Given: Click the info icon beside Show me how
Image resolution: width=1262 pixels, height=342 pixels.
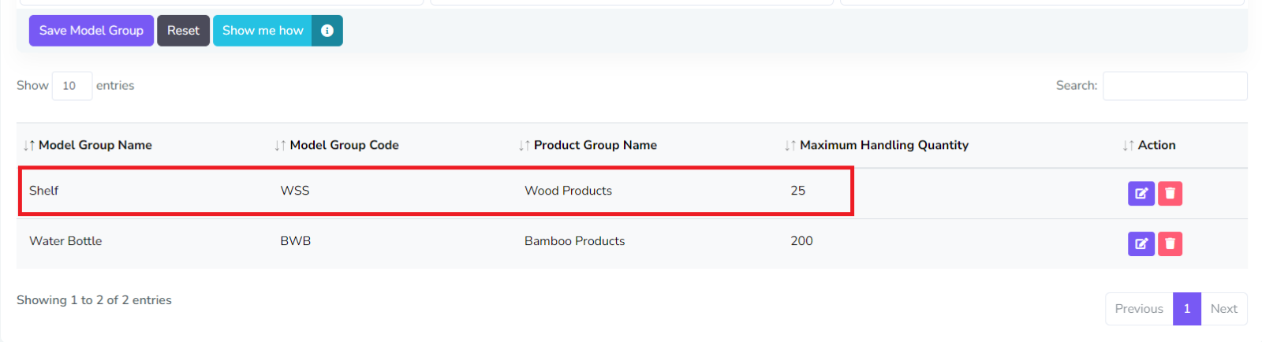Looking at the screenshot, I should tap(327, 31).
